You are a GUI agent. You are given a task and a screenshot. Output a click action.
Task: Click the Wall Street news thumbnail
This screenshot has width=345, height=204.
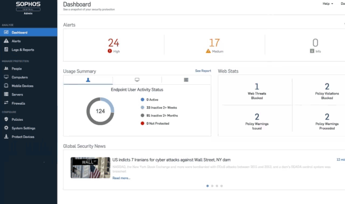90,167
